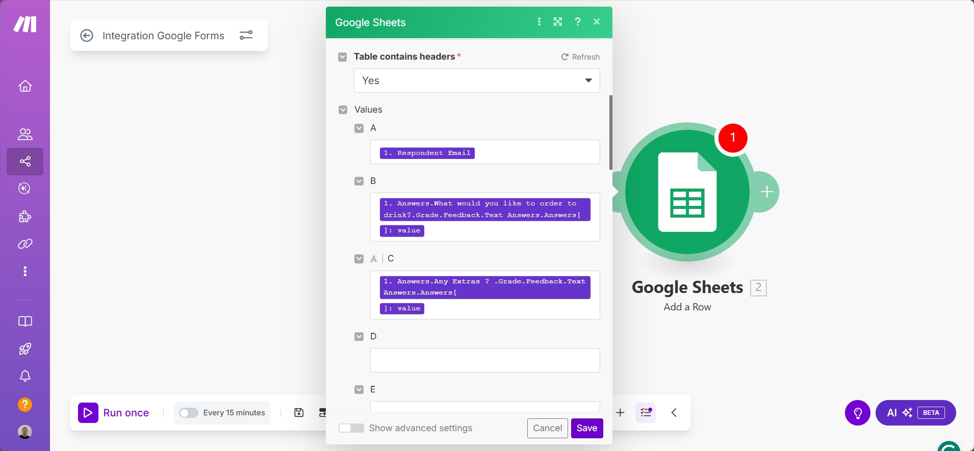Click the column B value field
This screenshot has width=974, height=451.
pyautogui.click(x=485, y=217)
